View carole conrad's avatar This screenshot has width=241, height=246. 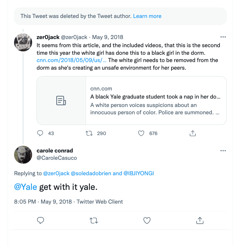(x=23, y=155)
